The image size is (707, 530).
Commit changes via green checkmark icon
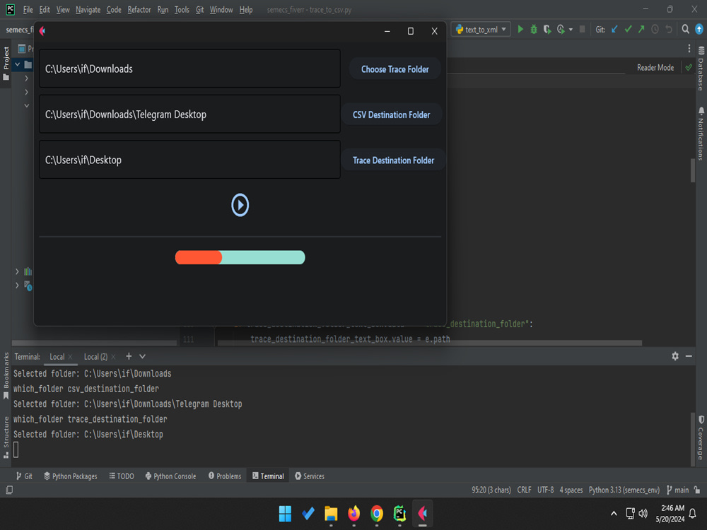pyautogui.click(x=629, y=29)
